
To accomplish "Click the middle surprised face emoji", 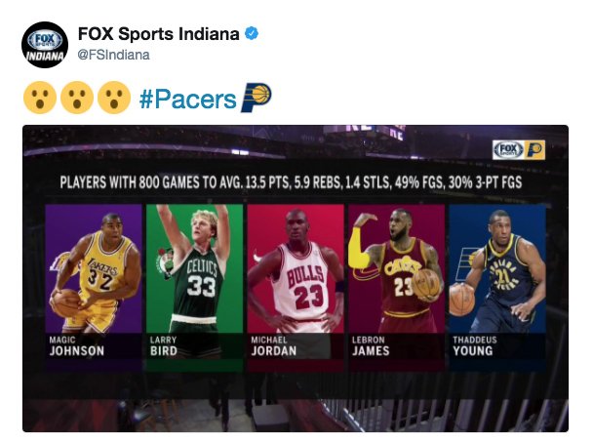I will [x=75, y=99].
